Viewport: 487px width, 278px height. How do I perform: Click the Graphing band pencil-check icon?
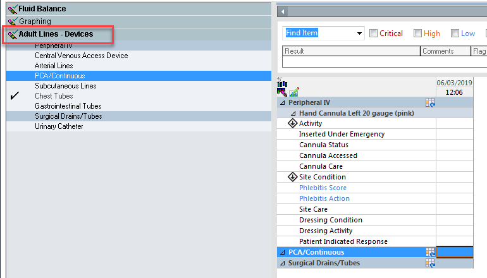(x=13, y=21)
